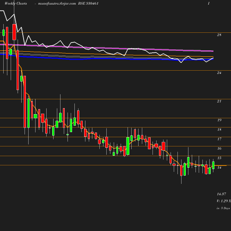Click the 'in 5 Days' label
Screen dimensions: 231x231
pos(223,208)
